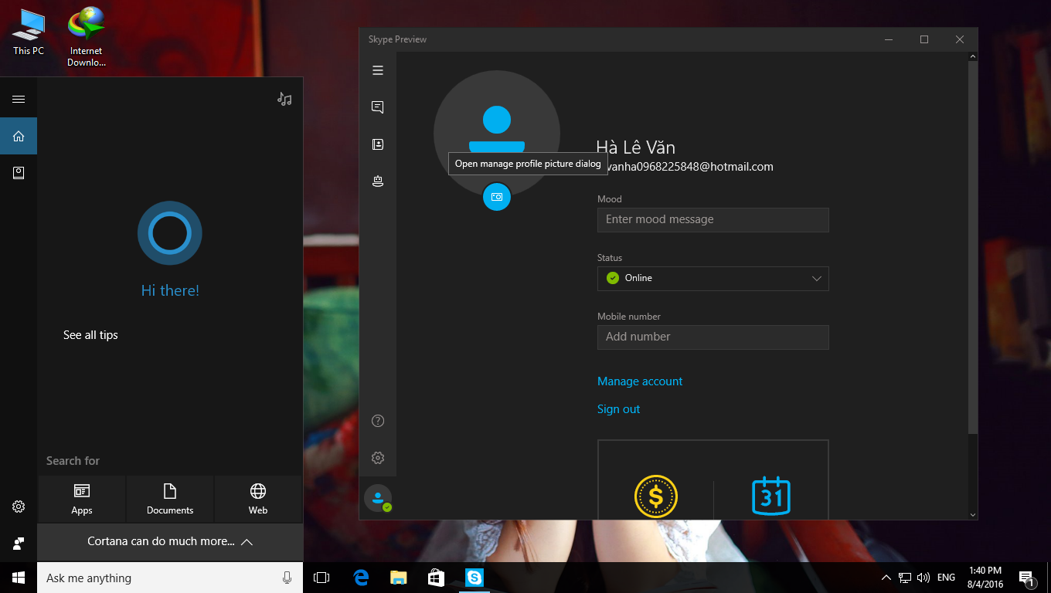Select Cortana Home icon

point(19,136)
